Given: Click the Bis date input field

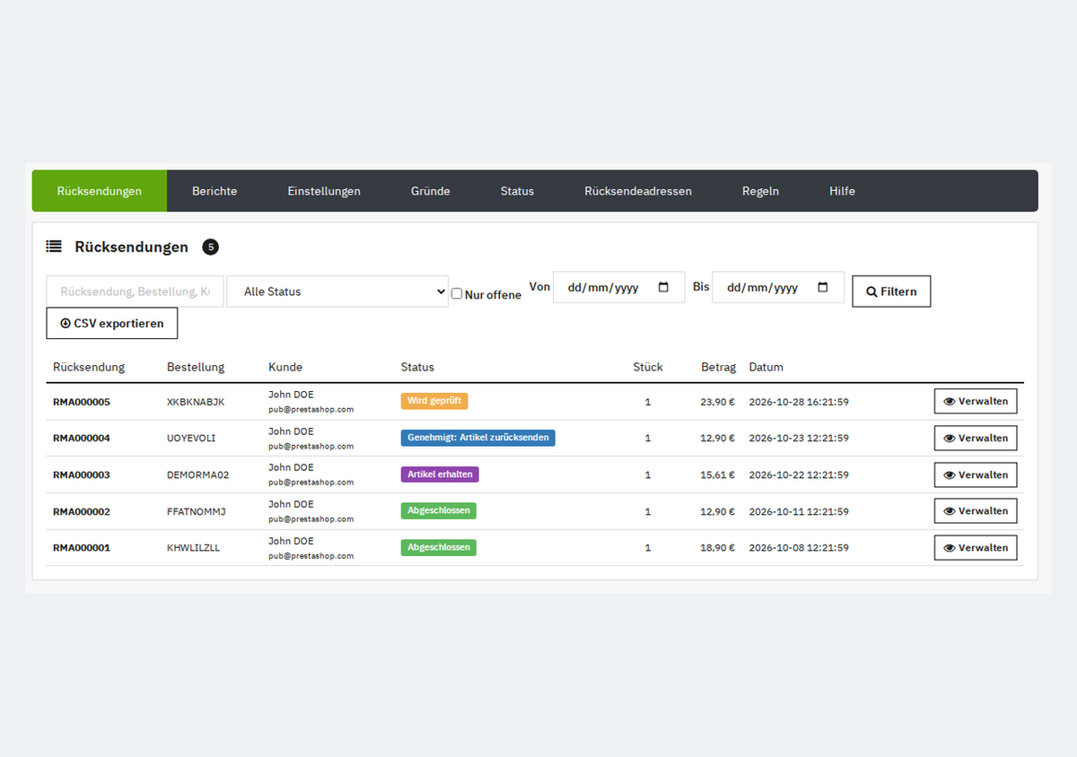Looking at the screenshot, I should click(x=778, y=287).
